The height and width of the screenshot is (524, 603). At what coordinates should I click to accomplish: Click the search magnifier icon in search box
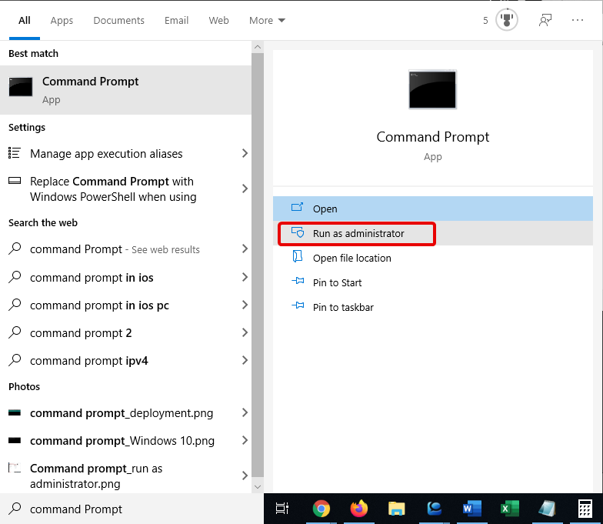15,508
